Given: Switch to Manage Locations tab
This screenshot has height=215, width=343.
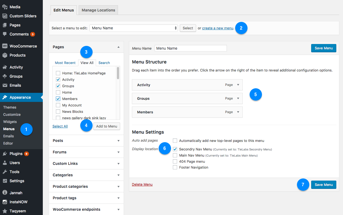Looking at the screenshot, I should [x=98, y=10].
